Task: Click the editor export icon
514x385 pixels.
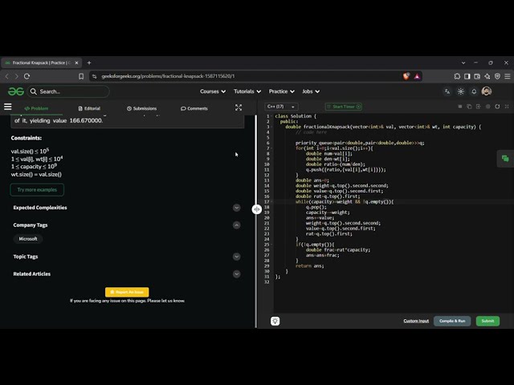Action: click(x=479, y=107)
